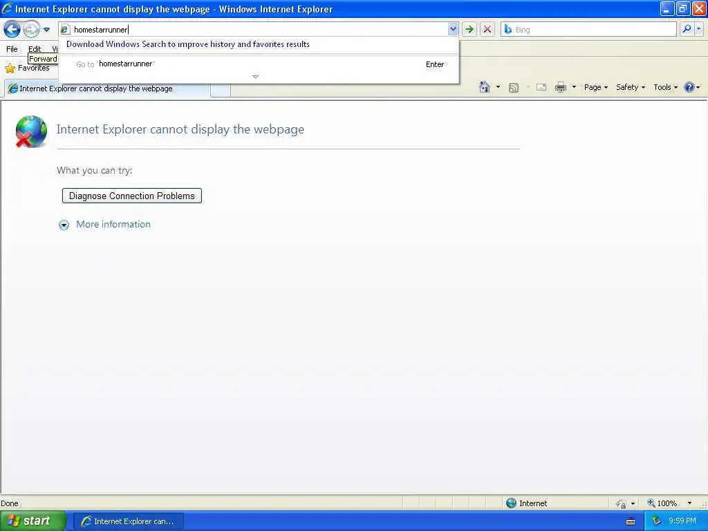Click the Forward navigation arrow button
708x531 pixels.
click(31, 30)
